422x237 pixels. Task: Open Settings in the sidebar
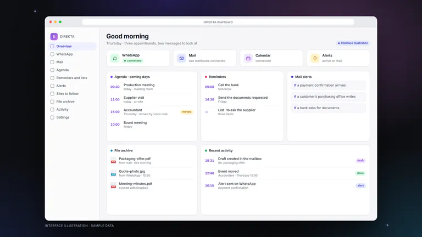pos(72,117)
